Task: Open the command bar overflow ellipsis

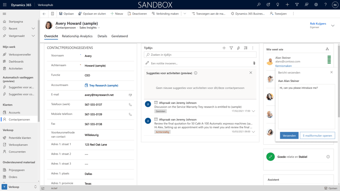Action: point(294,14)
